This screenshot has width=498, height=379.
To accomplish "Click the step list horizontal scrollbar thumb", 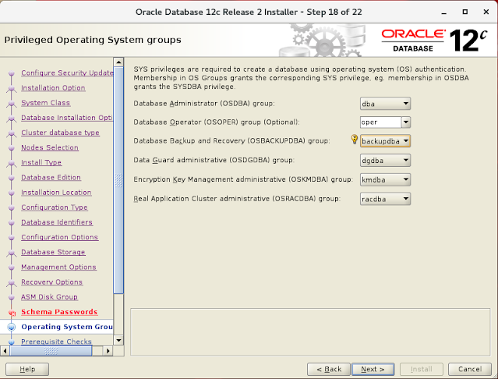I will 51,351.
